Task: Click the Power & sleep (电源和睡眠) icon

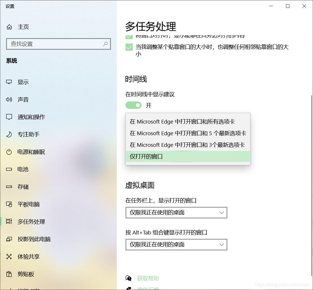Action: click(9, 152)
